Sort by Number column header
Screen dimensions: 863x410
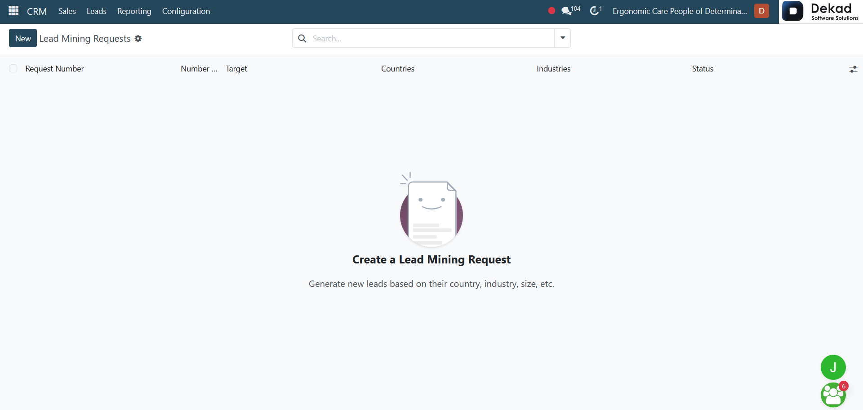pyautogui.click(x=199, y=69)
